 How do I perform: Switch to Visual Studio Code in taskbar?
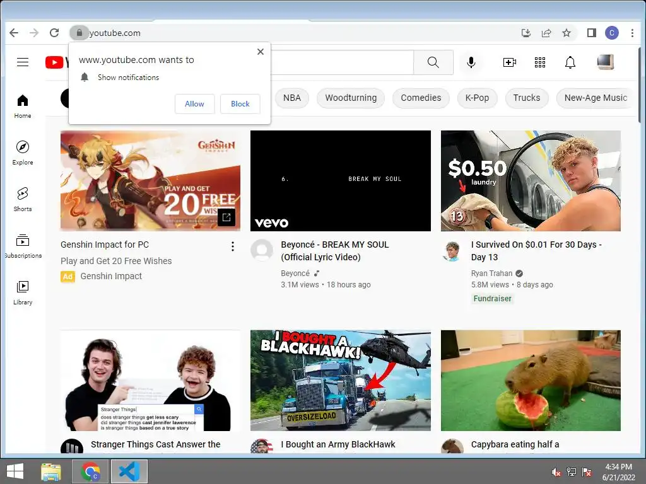click(x=129, y=471)
